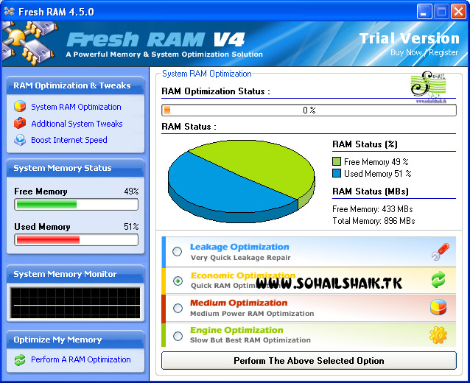This screenshot has height=383, width=470.
Task: Click the Medium Optimization title text
Action: point(239,303)
